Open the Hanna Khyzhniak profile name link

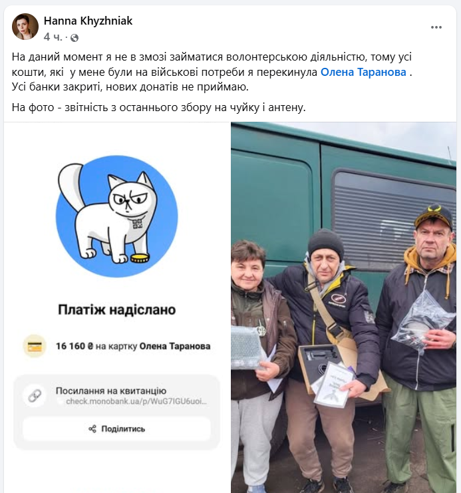pos(88,21)
